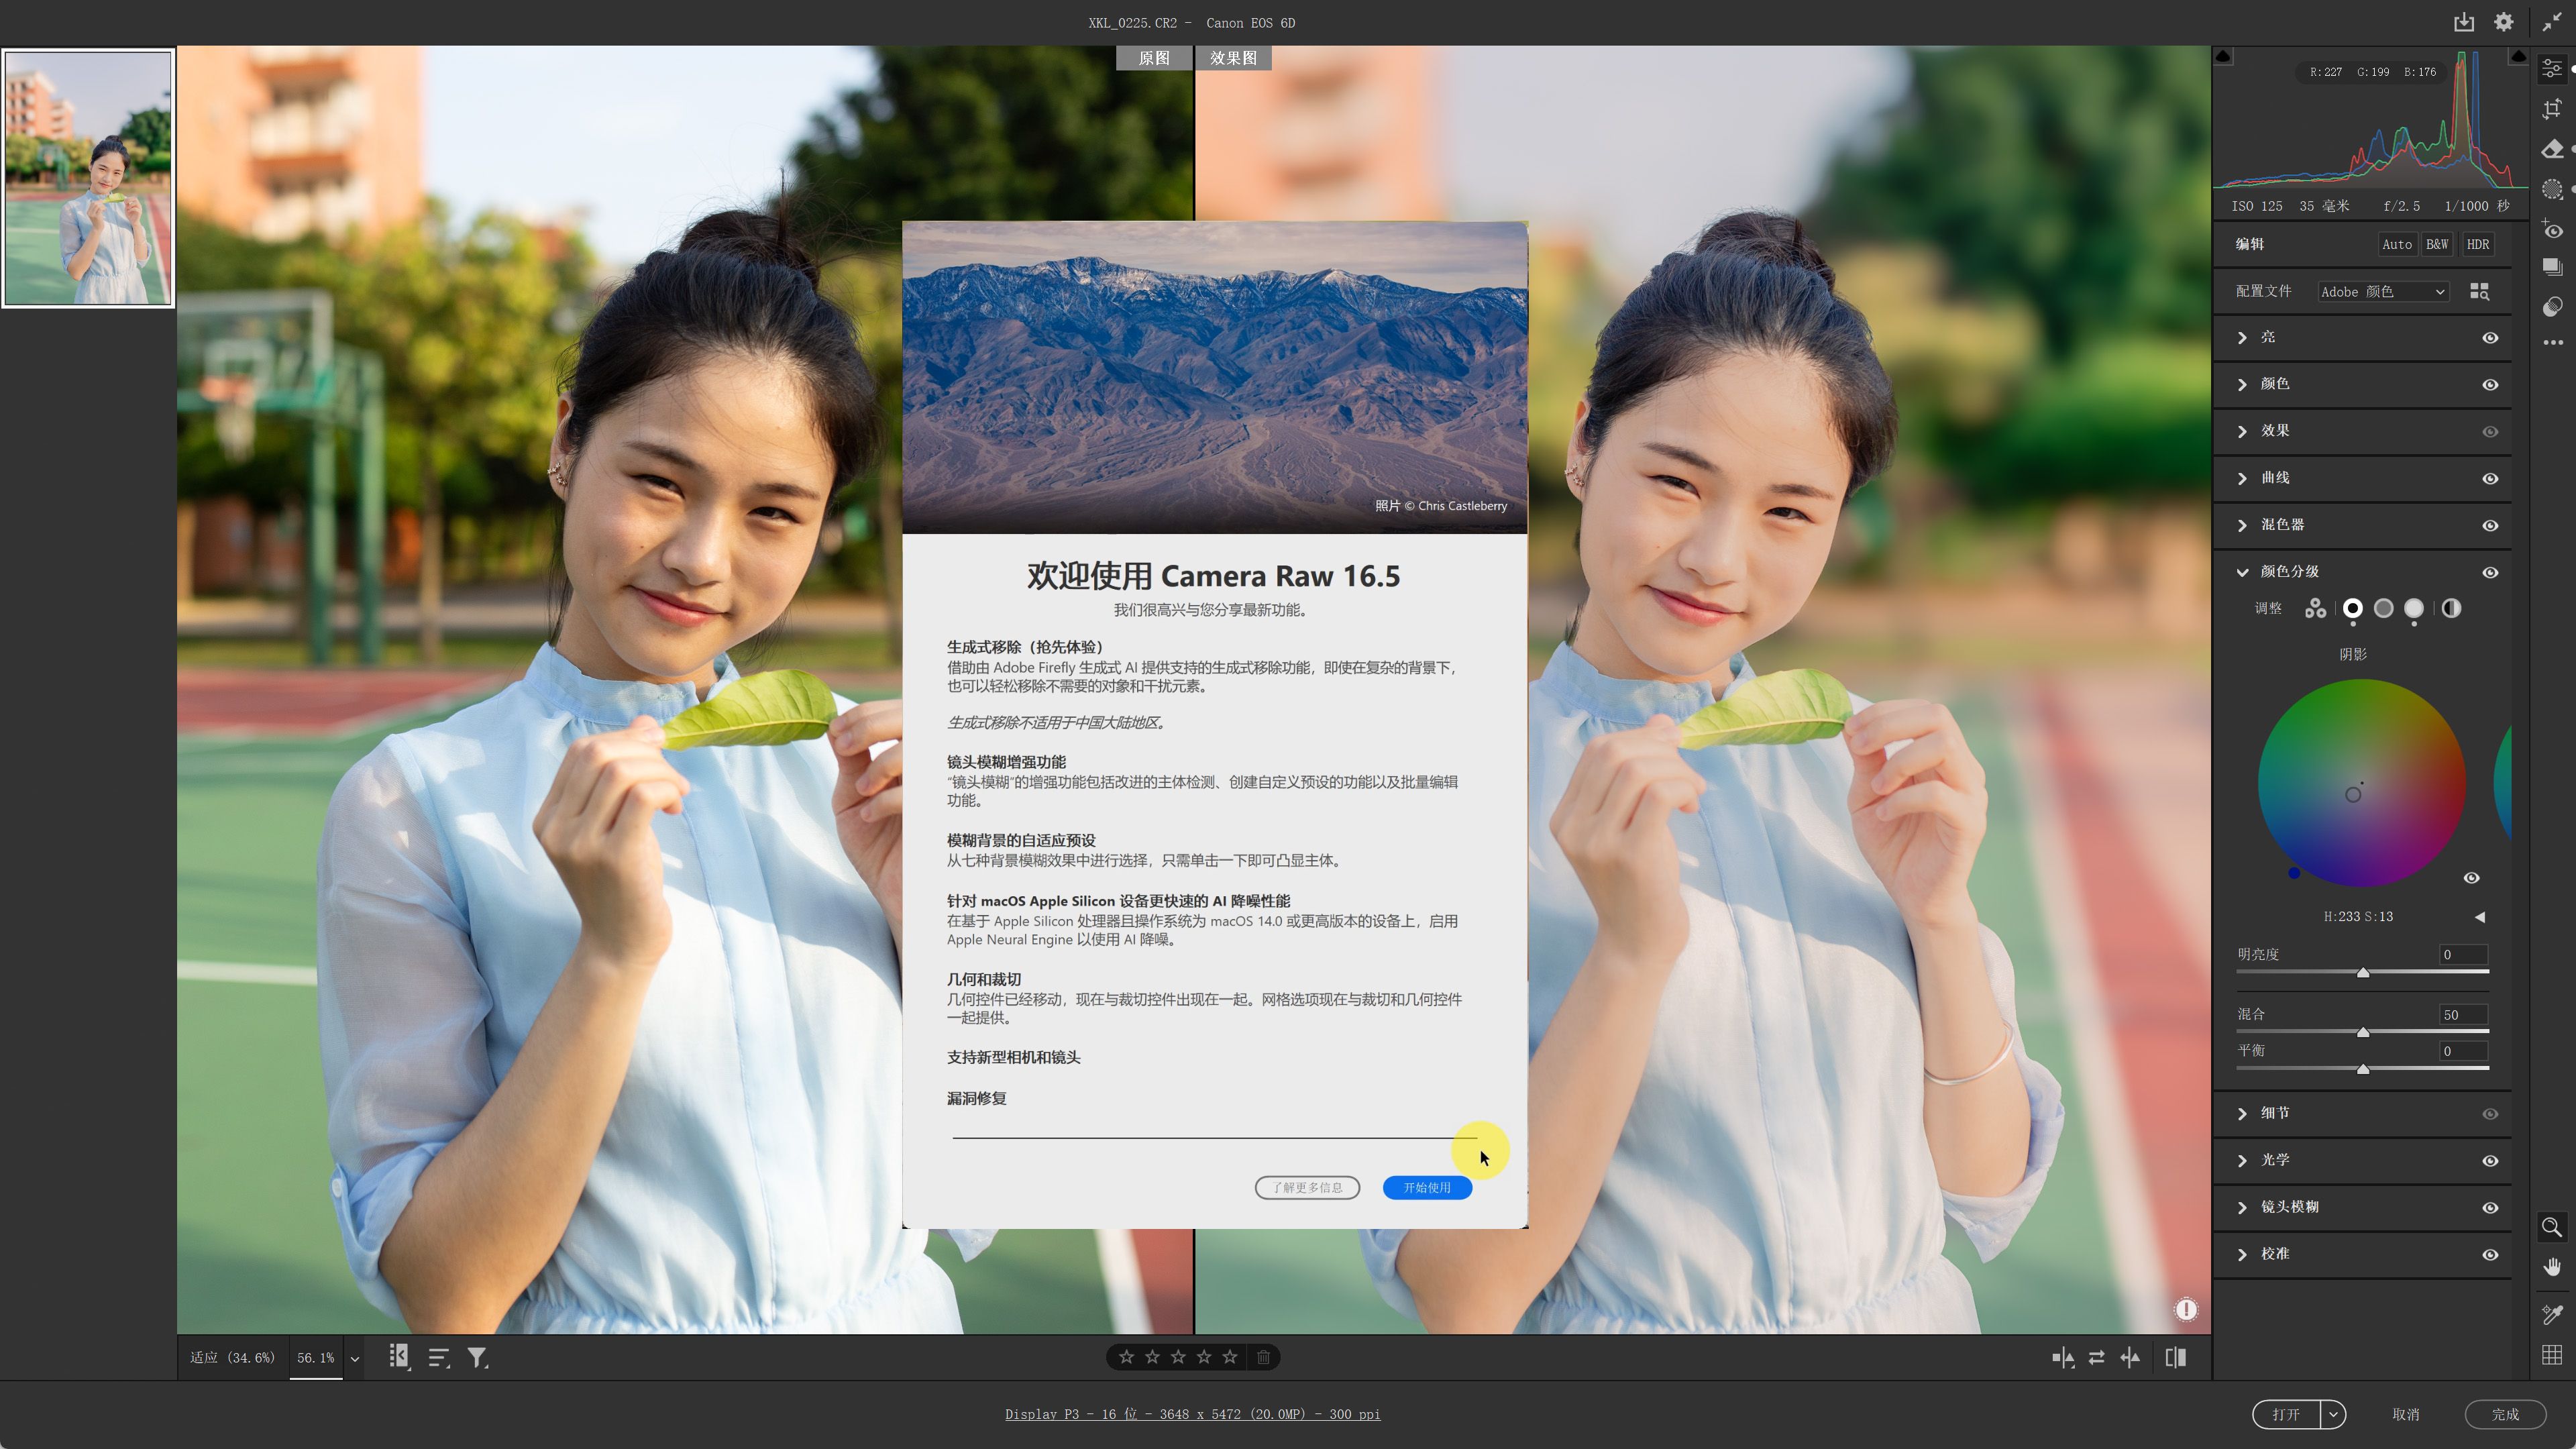Expand the 亮 panel

tap(2243, 338)
